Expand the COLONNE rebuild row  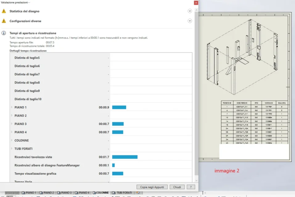tap(12, 140)
